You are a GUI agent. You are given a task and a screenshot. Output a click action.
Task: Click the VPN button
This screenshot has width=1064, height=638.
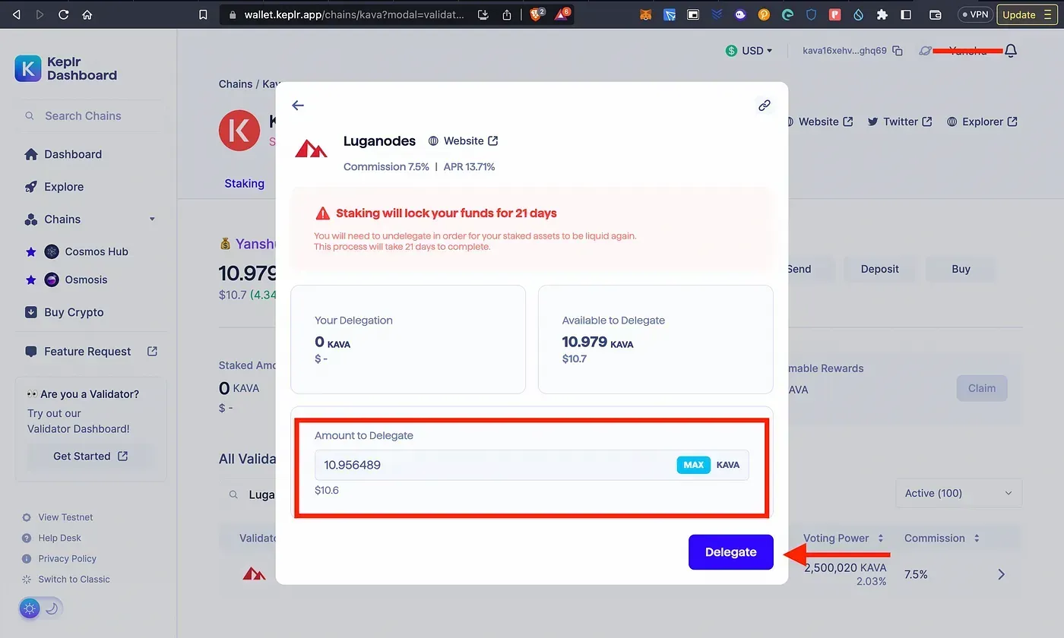(975, 14)
